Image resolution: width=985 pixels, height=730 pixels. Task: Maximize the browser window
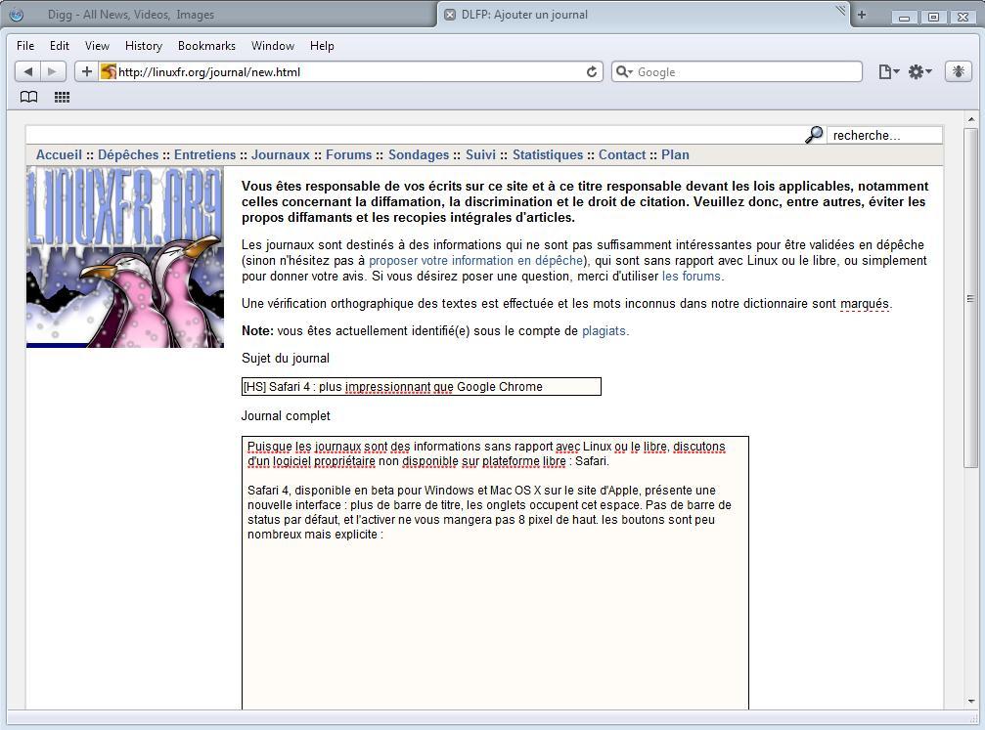pos(933,17)
